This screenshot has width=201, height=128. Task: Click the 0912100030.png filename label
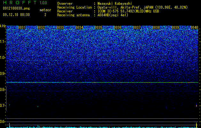(x=16, y=9)
